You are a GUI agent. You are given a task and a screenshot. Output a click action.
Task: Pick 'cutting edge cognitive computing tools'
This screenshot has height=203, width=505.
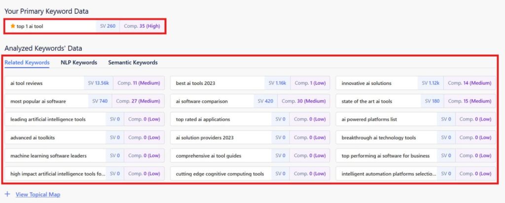(219, 174)
